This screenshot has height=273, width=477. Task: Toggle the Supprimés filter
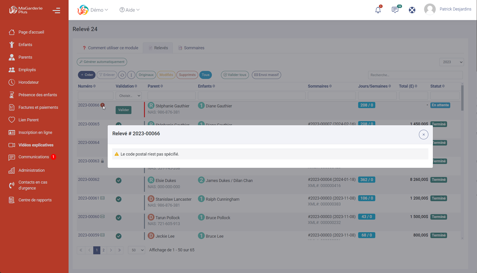(x=187, y=75)
